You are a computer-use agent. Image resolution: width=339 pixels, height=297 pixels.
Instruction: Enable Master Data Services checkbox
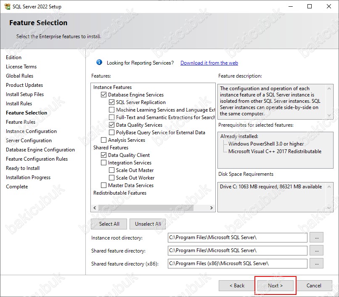(104, 185)
